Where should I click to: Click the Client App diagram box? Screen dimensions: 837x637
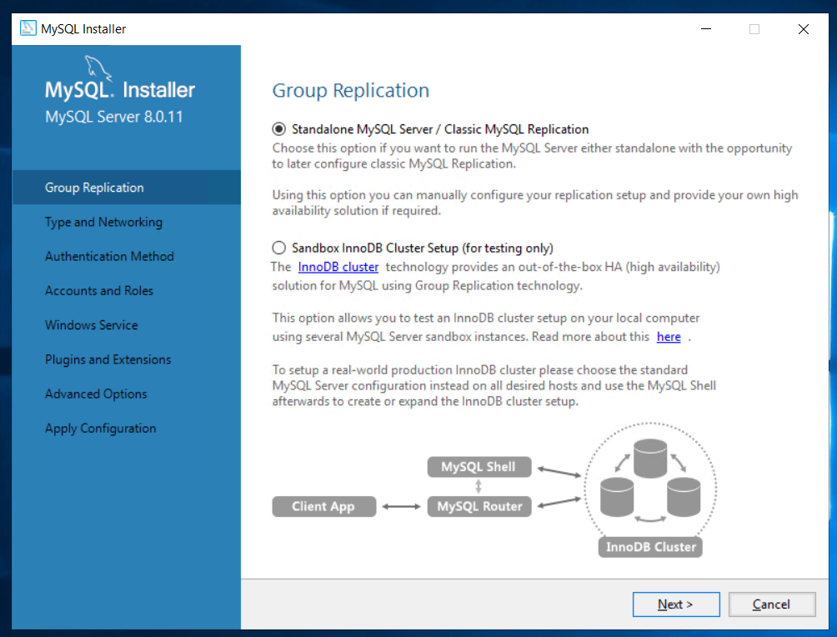pos(323,506)
